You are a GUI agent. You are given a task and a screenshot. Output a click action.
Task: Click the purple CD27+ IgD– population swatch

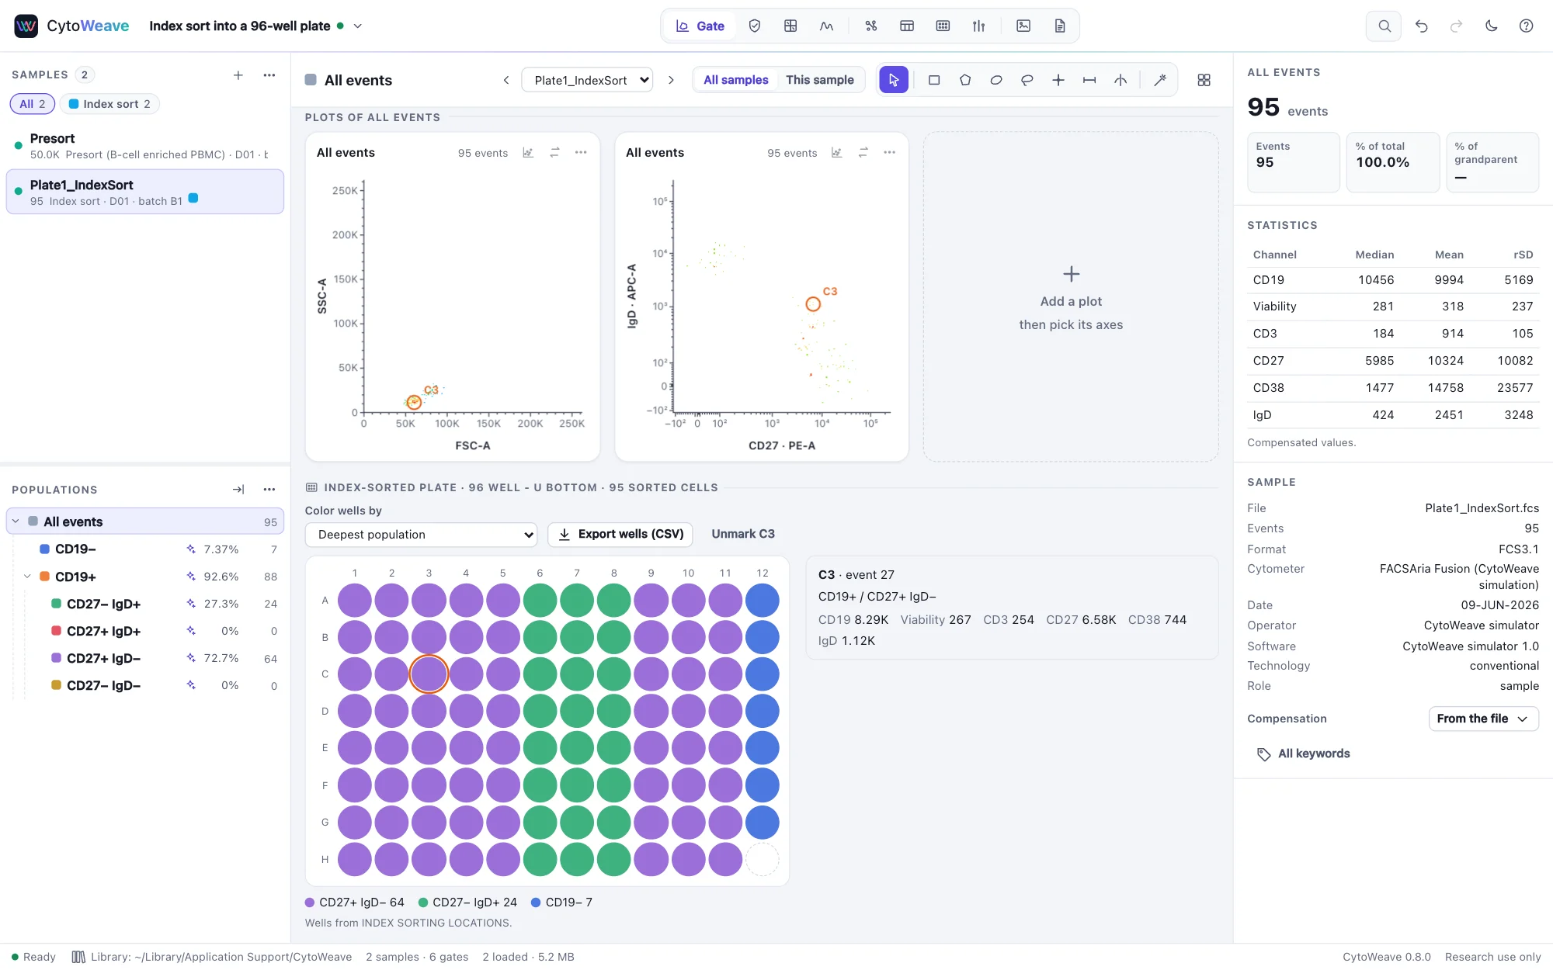tap(56, 658)
